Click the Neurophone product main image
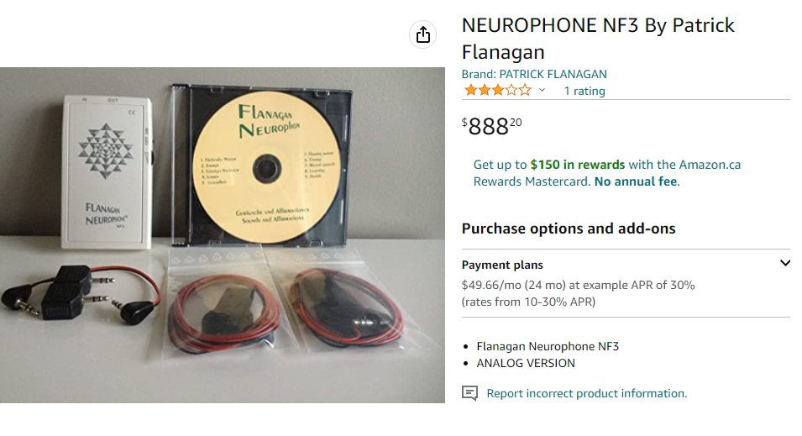Viewport: 802px width, 436px height. click(x=223, y=235)
